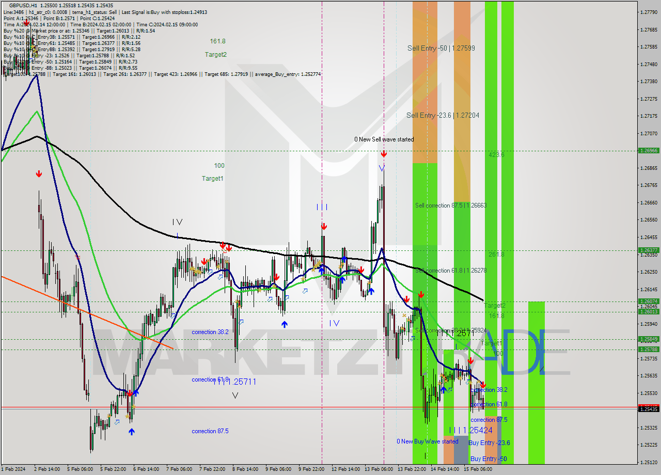This screenshot has height=475, width=661.
Task: Click the '9 Feb 22:00' time label
Action: pos(311,469)
